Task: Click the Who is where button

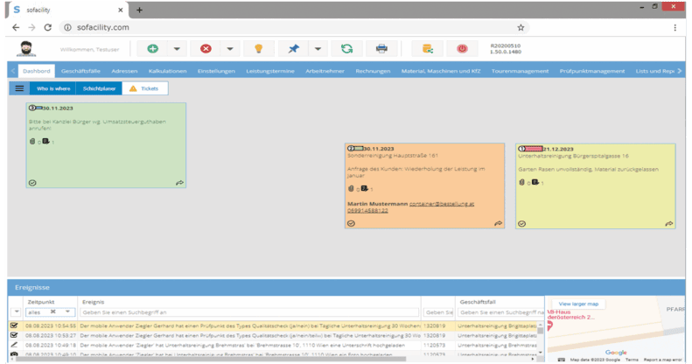Action: (53, 88)
